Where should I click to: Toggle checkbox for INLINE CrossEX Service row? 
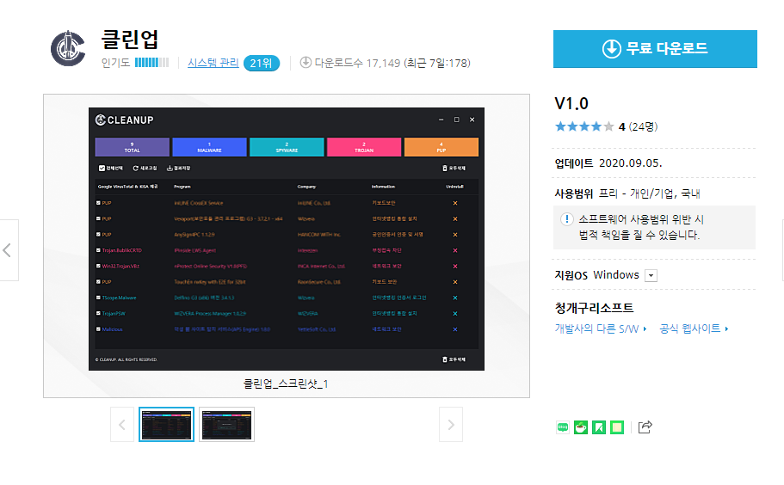pos(98,203)
